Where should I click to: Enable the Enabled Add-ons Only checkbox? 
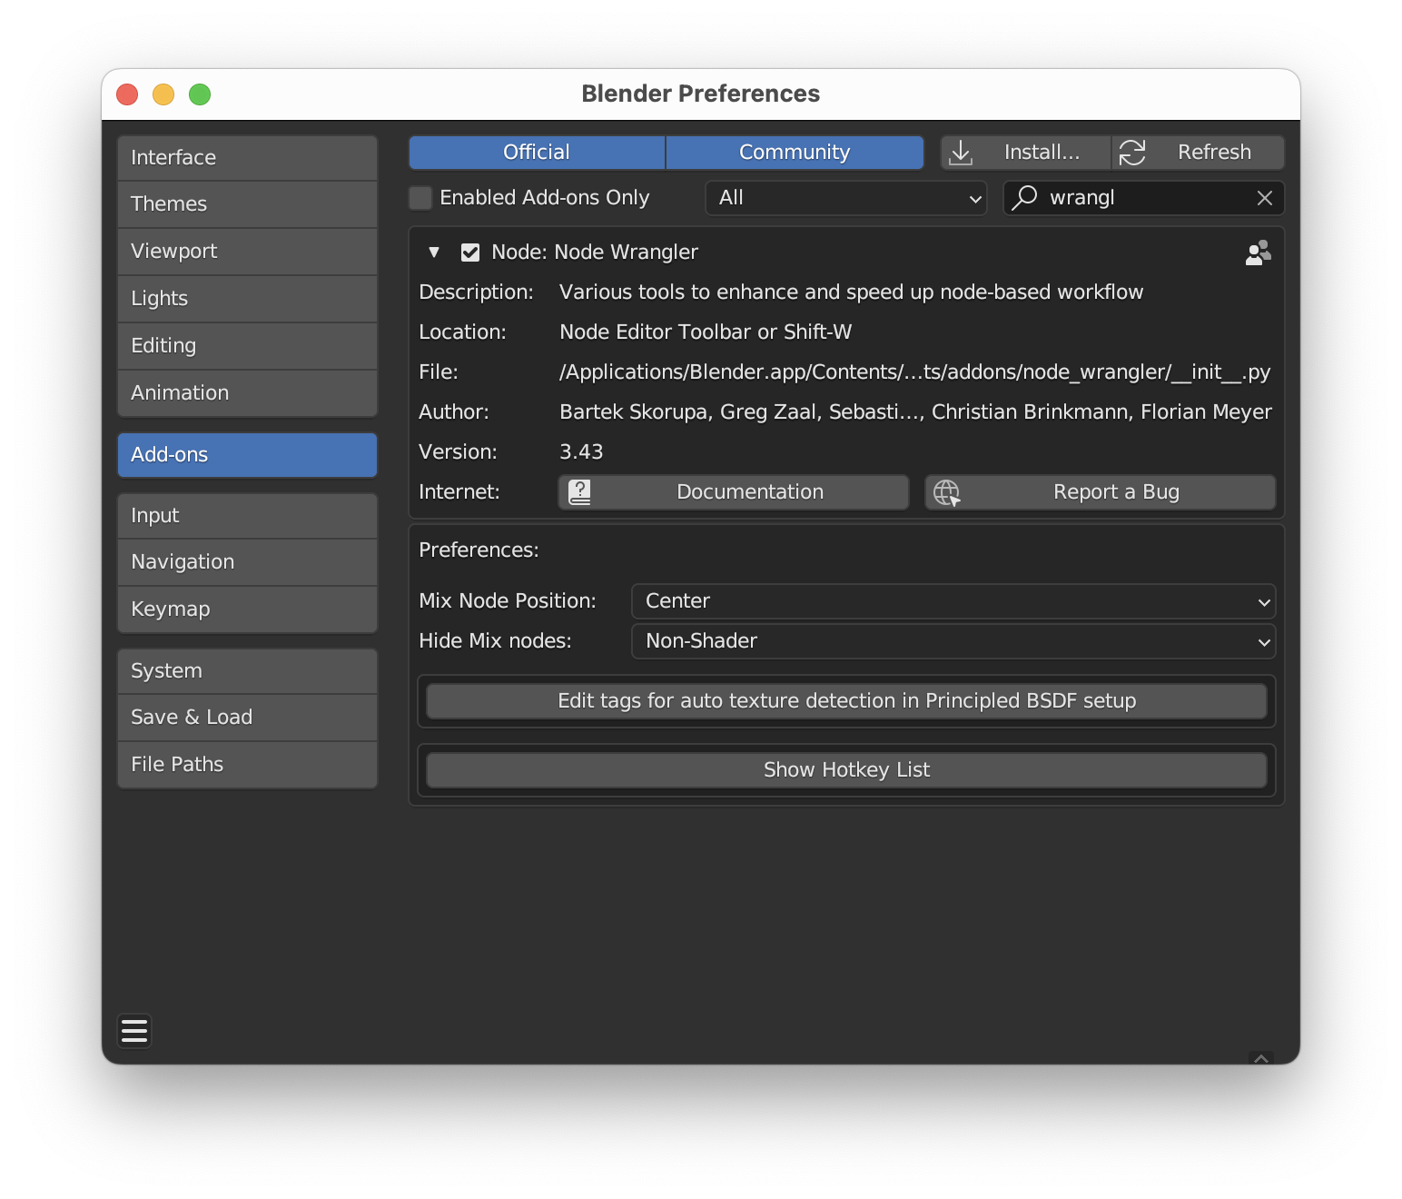(420, 198)
